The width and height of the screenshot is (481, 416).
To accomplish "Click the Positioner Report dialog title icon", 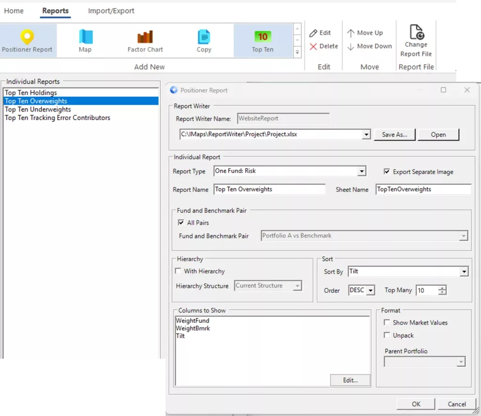I will (174, 90).
